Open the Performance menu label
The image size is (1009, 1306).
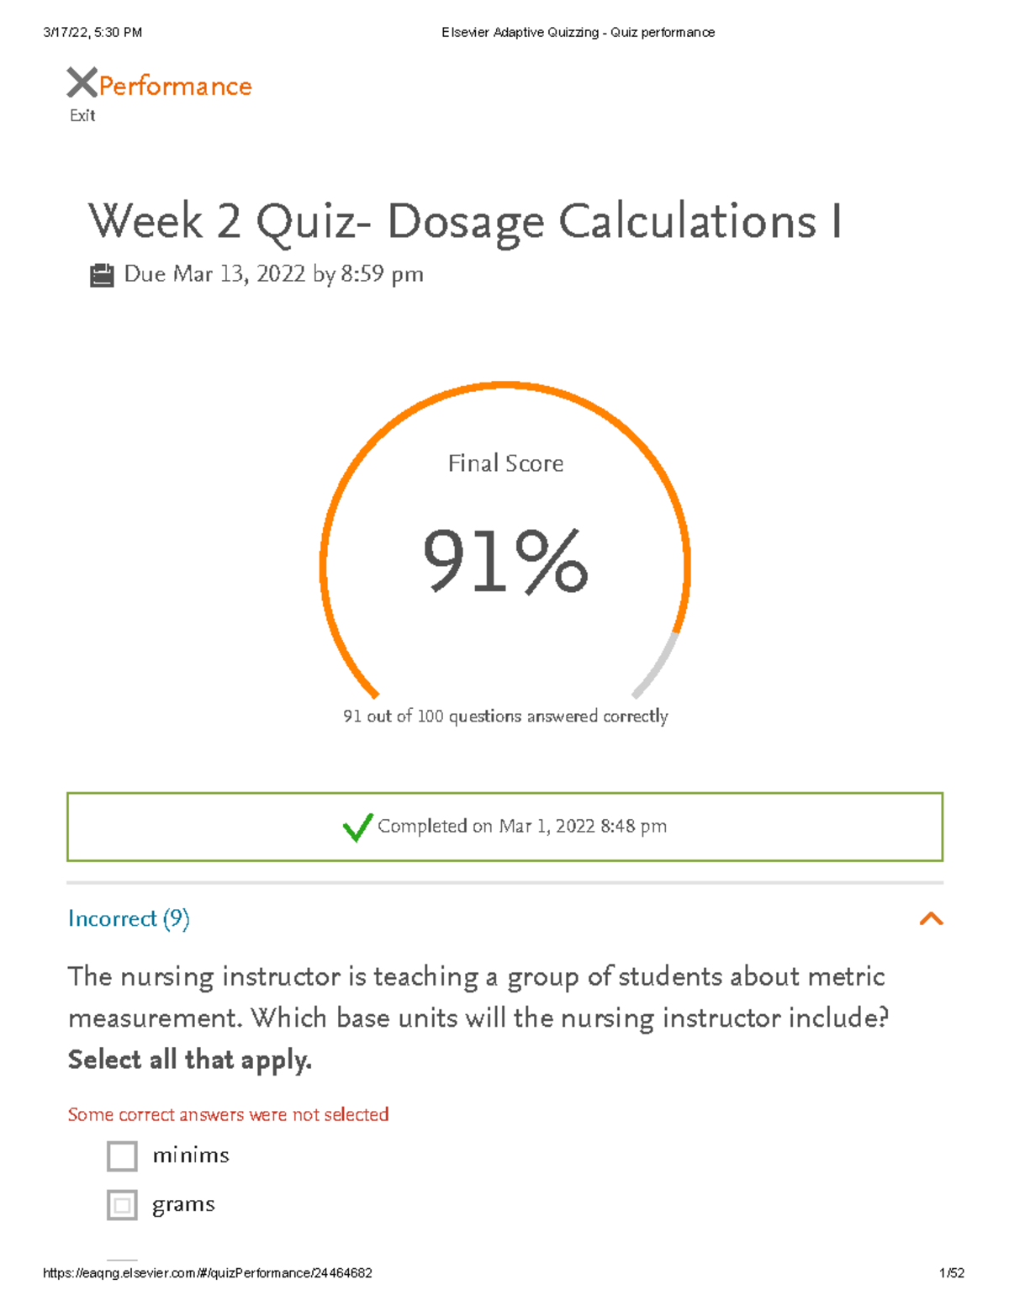pos(174,84)
